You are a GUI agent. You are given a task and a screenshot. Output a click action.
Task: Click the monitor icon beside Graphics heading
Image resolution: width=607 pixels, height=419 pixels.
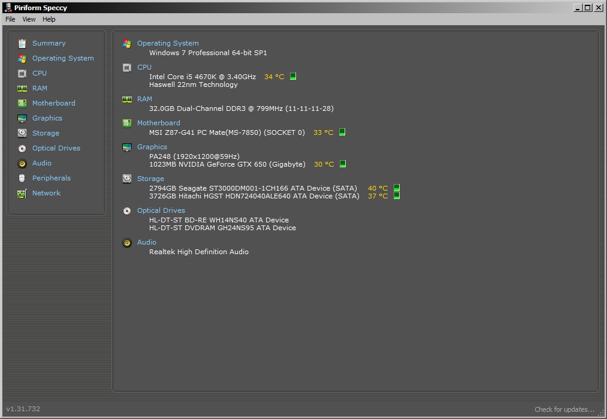pos(127,147)
